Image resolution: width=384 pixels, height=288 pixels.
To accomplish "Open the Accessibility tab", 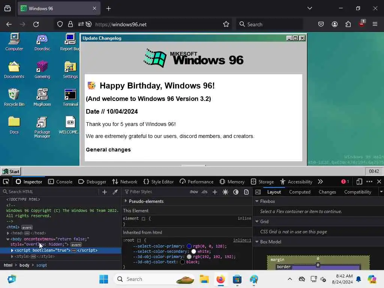I will [x=296, y=182].
